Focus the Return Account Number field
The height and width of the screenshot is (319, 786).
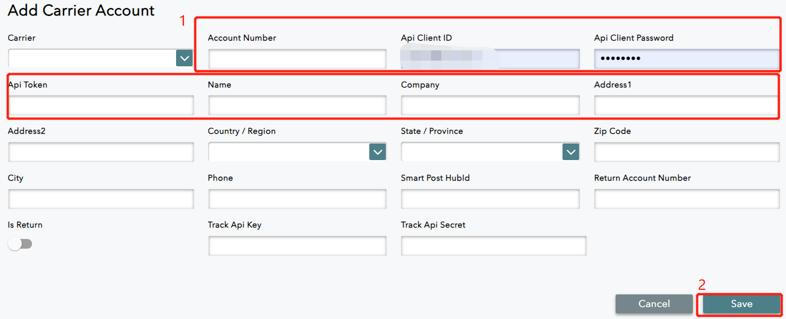(x=687, y=199)
